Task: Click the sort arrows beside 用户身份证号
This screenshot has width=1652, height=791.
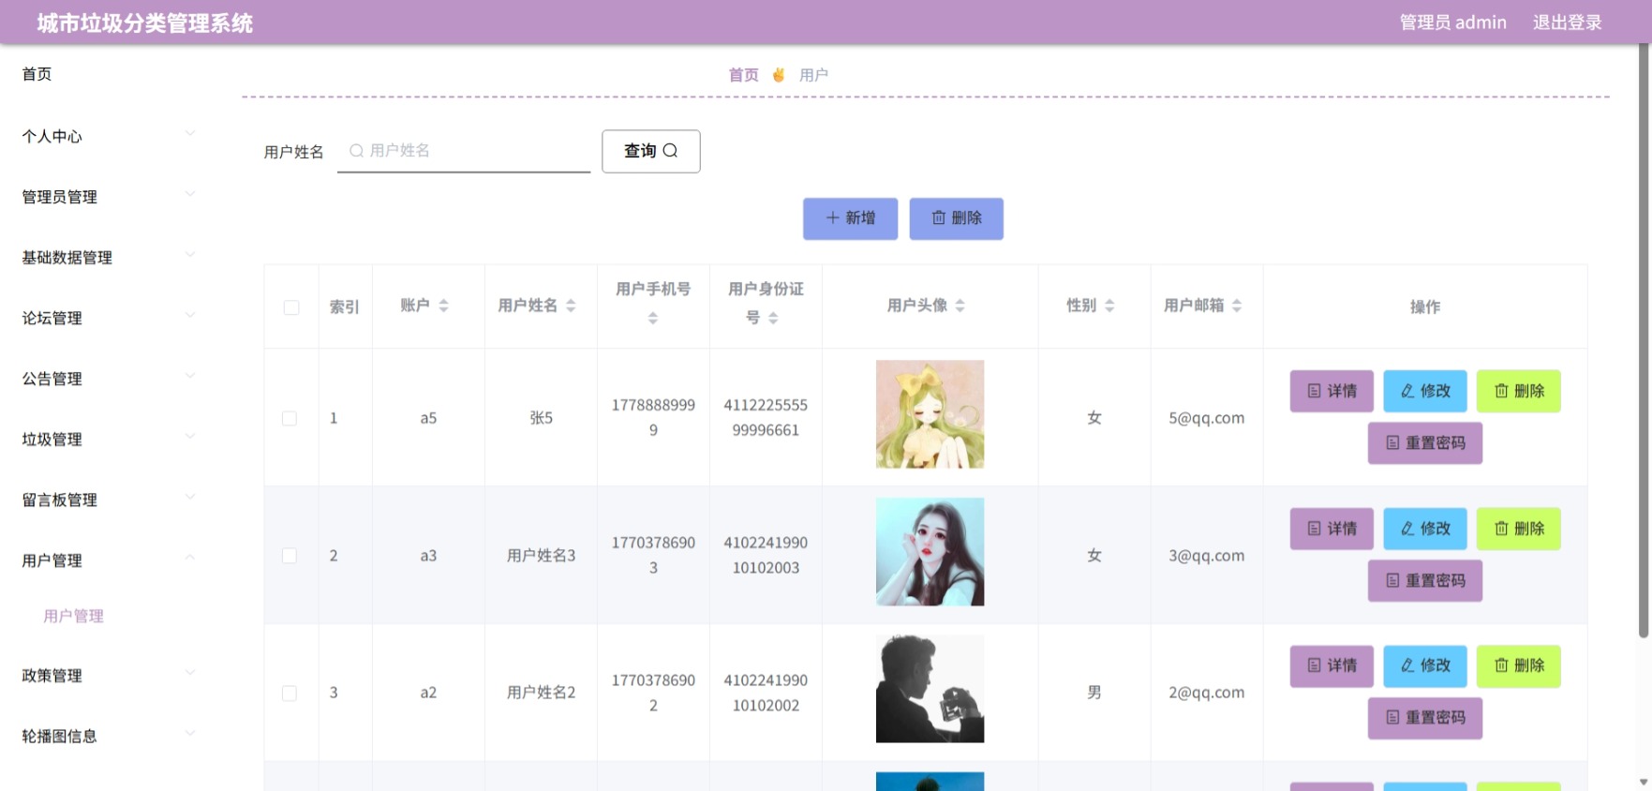Action: (x=773, y=319)
